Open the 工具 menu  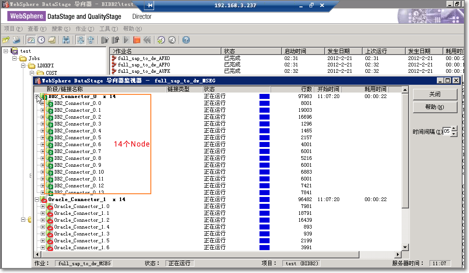109,29
